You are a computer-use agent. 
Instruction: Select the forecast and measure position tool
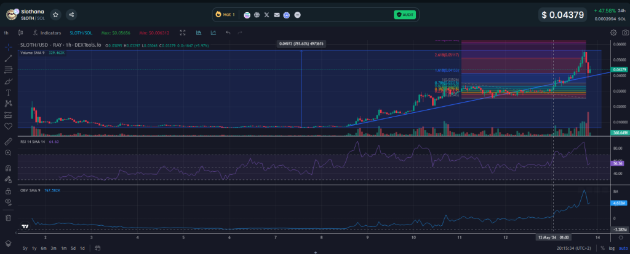click(8, 115)
